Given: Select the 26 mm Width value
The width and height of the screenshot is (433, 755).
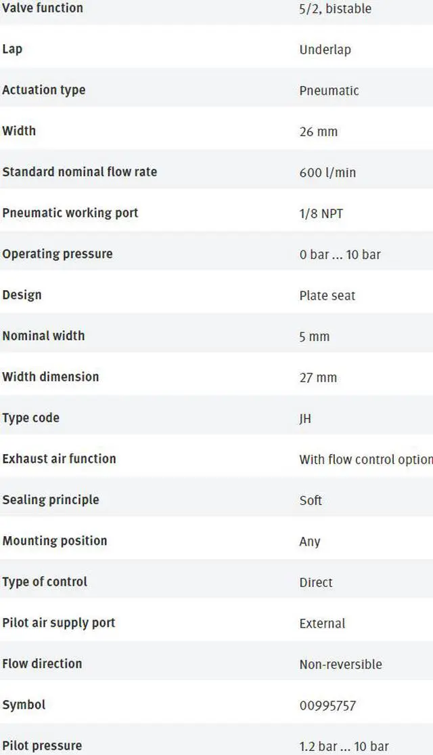Looking at the screenshot, I should 318,131.
